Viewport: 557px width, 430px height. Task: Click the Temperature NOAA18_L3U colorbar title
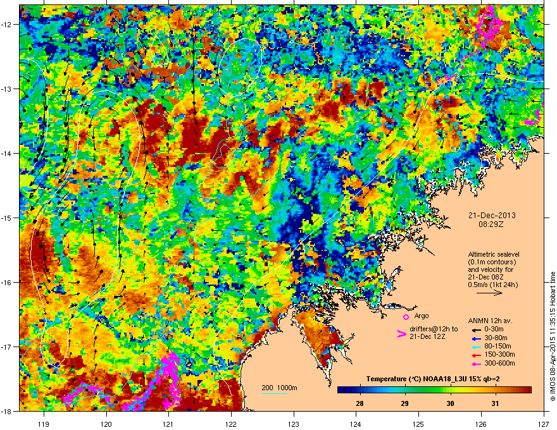pos(433,379)
